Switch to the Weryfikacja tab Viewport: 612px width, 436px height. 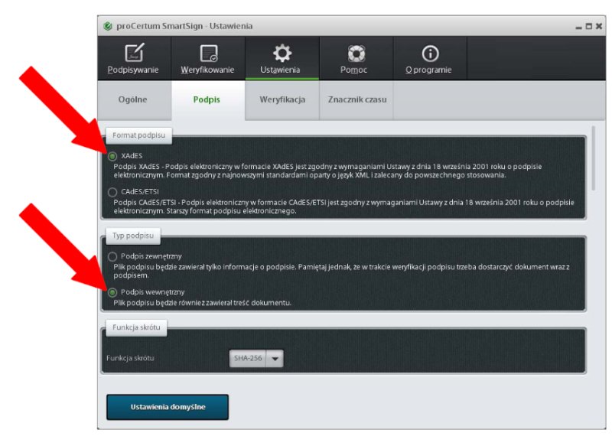click(x=282, y=99)
